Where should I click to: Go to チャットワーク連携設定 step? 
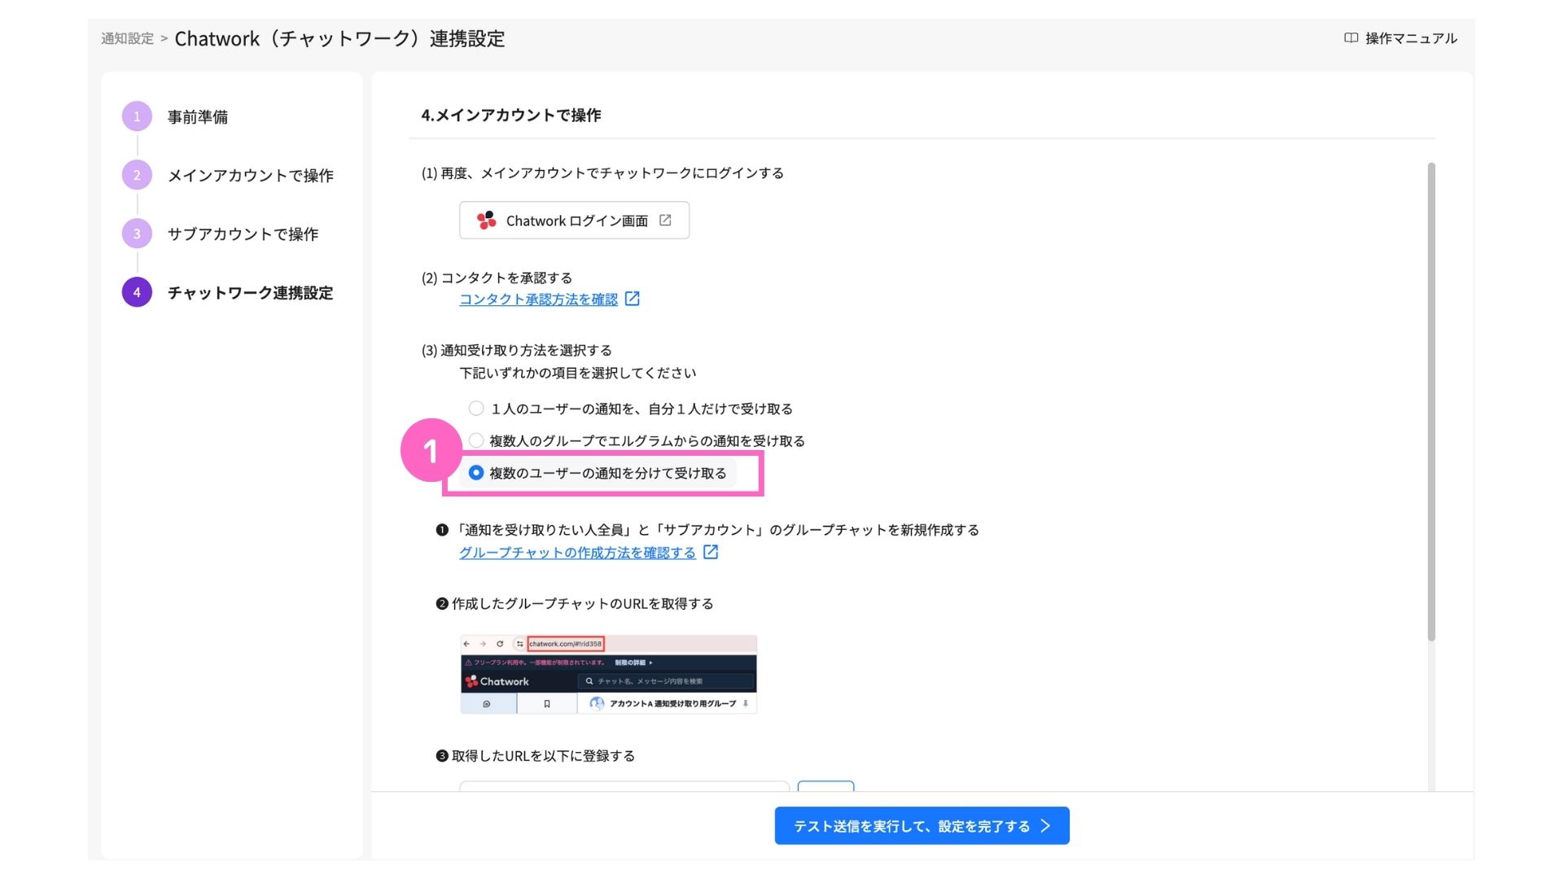[x=251, y=293]
